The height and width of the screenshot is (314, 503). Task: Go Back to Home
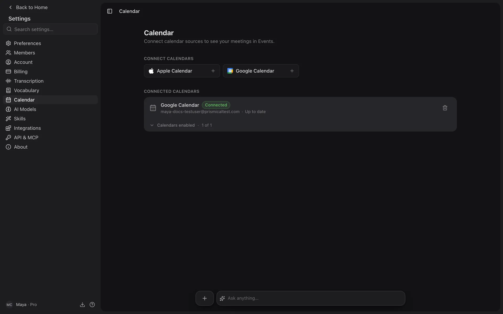coord(28,7)
